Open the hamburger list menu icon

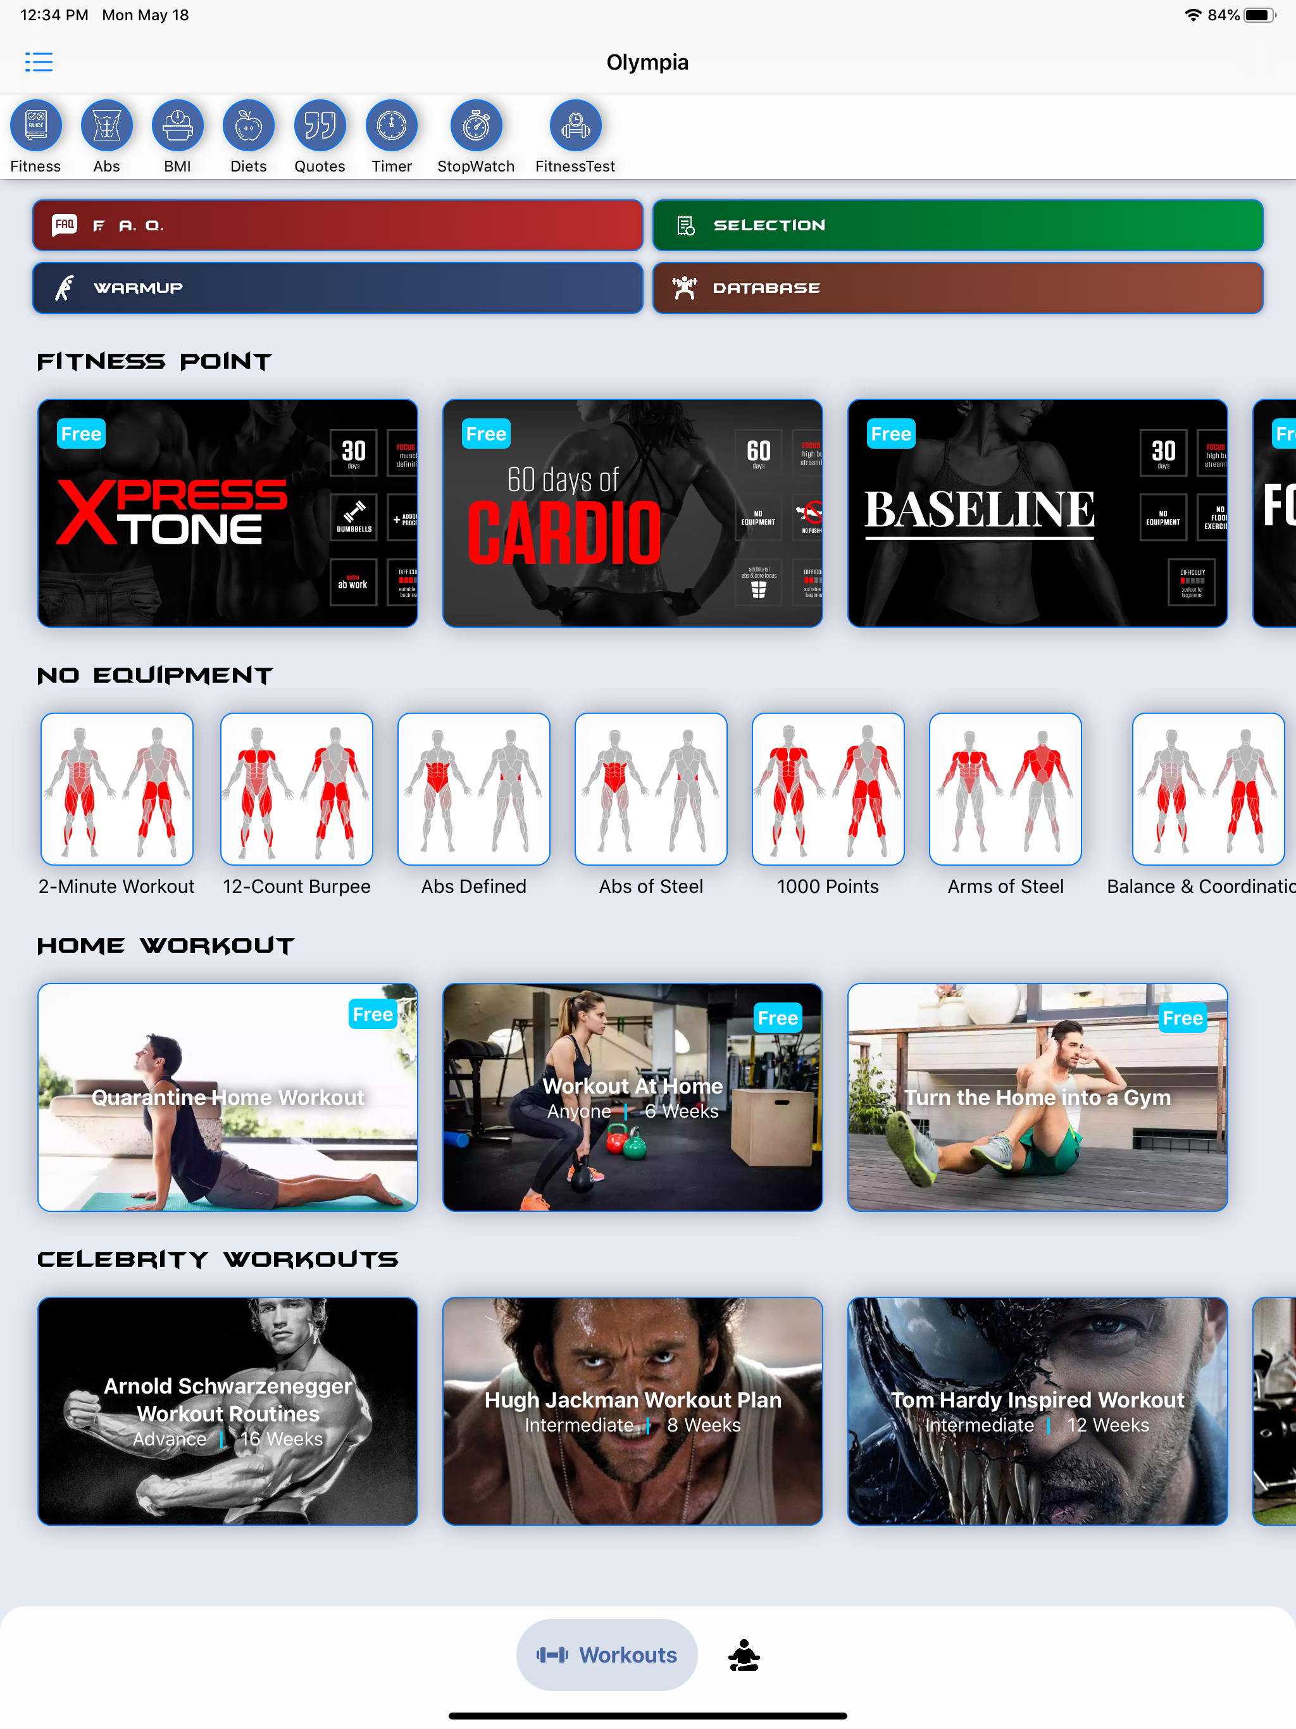point(39,62)
